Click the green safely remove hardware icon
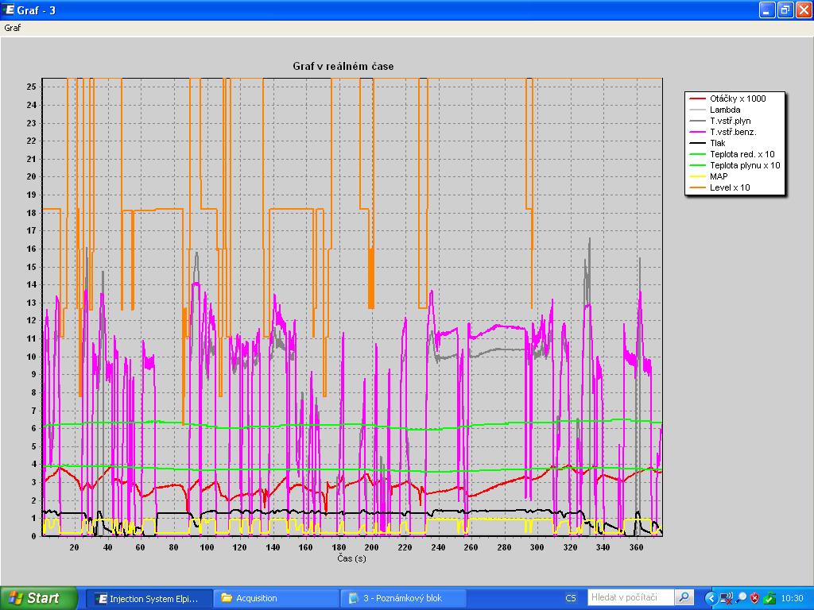The image size is (814, 610). point(769,598)
